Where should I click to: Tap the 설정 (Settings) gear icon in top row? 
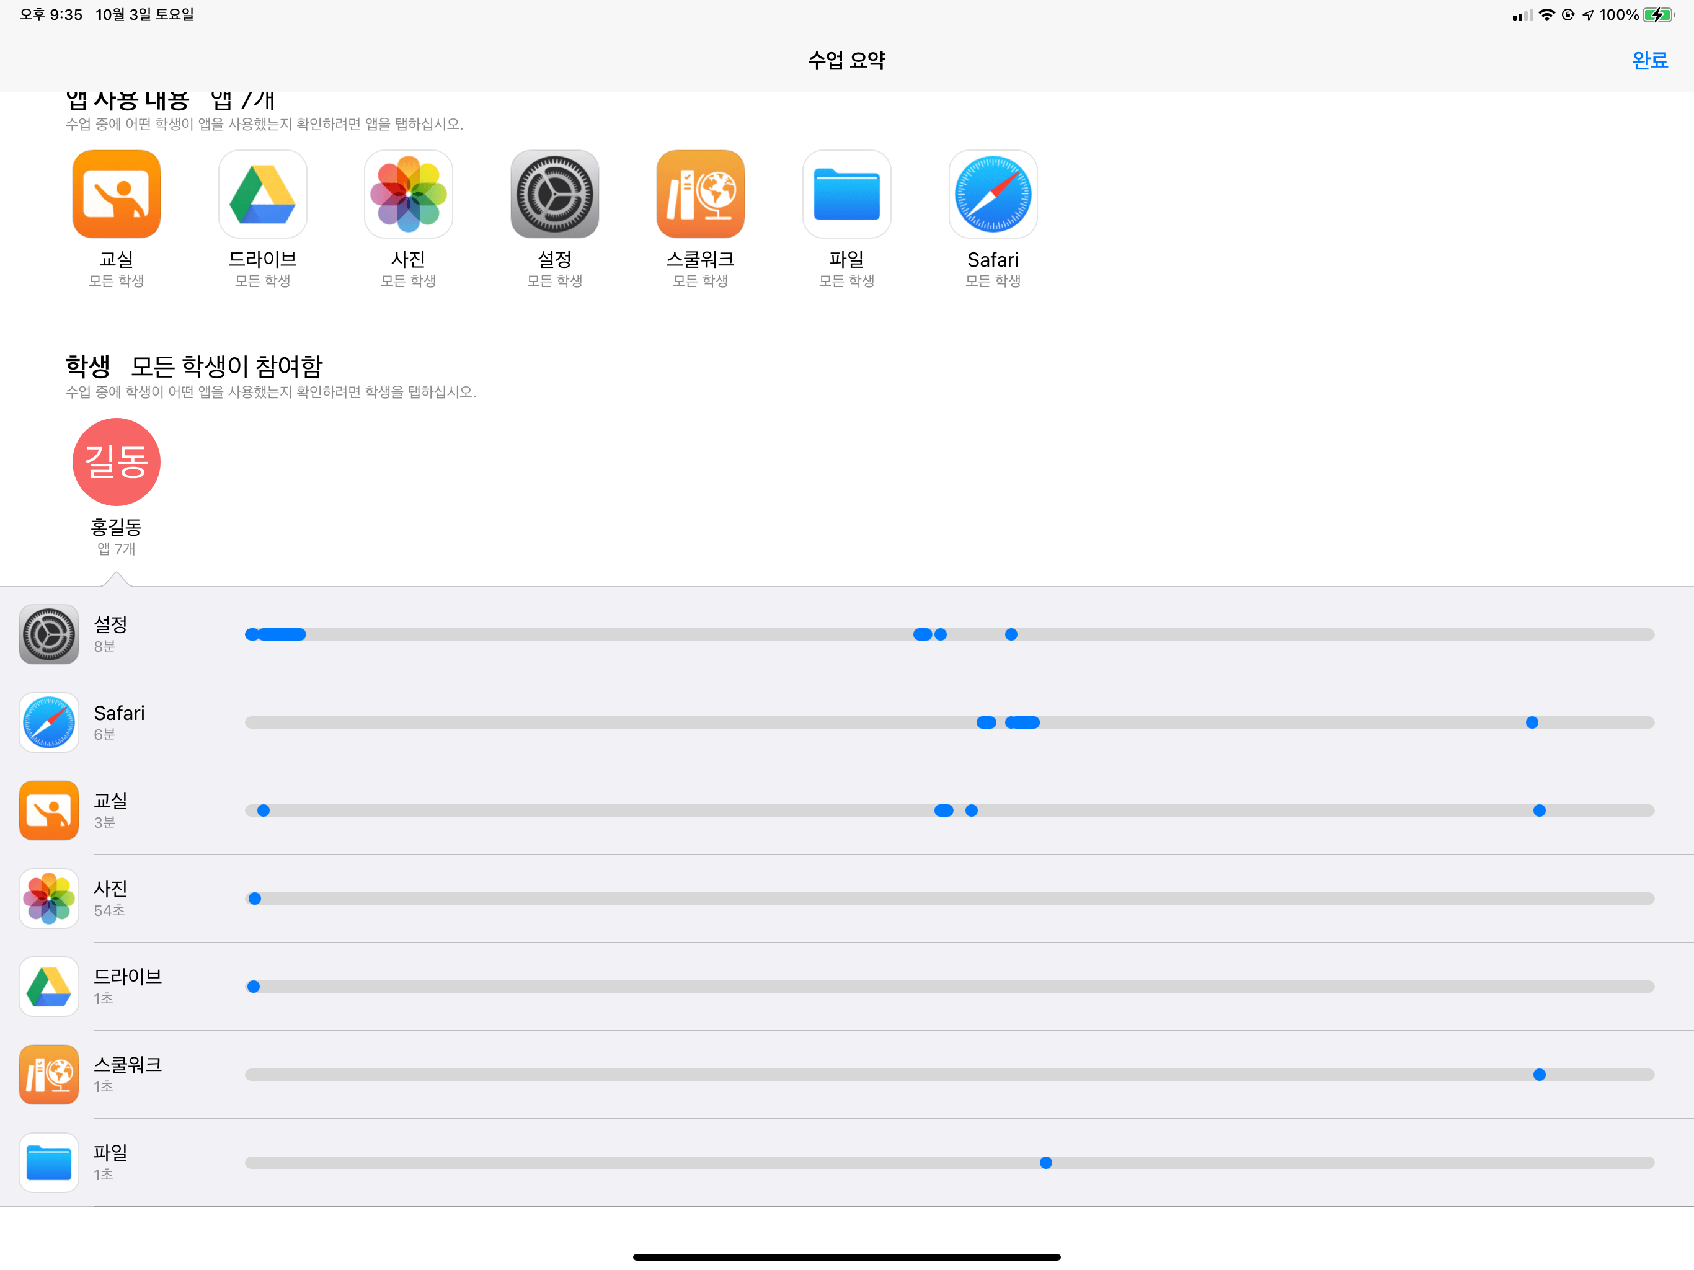pyautogui.click(x=554, y=194)
